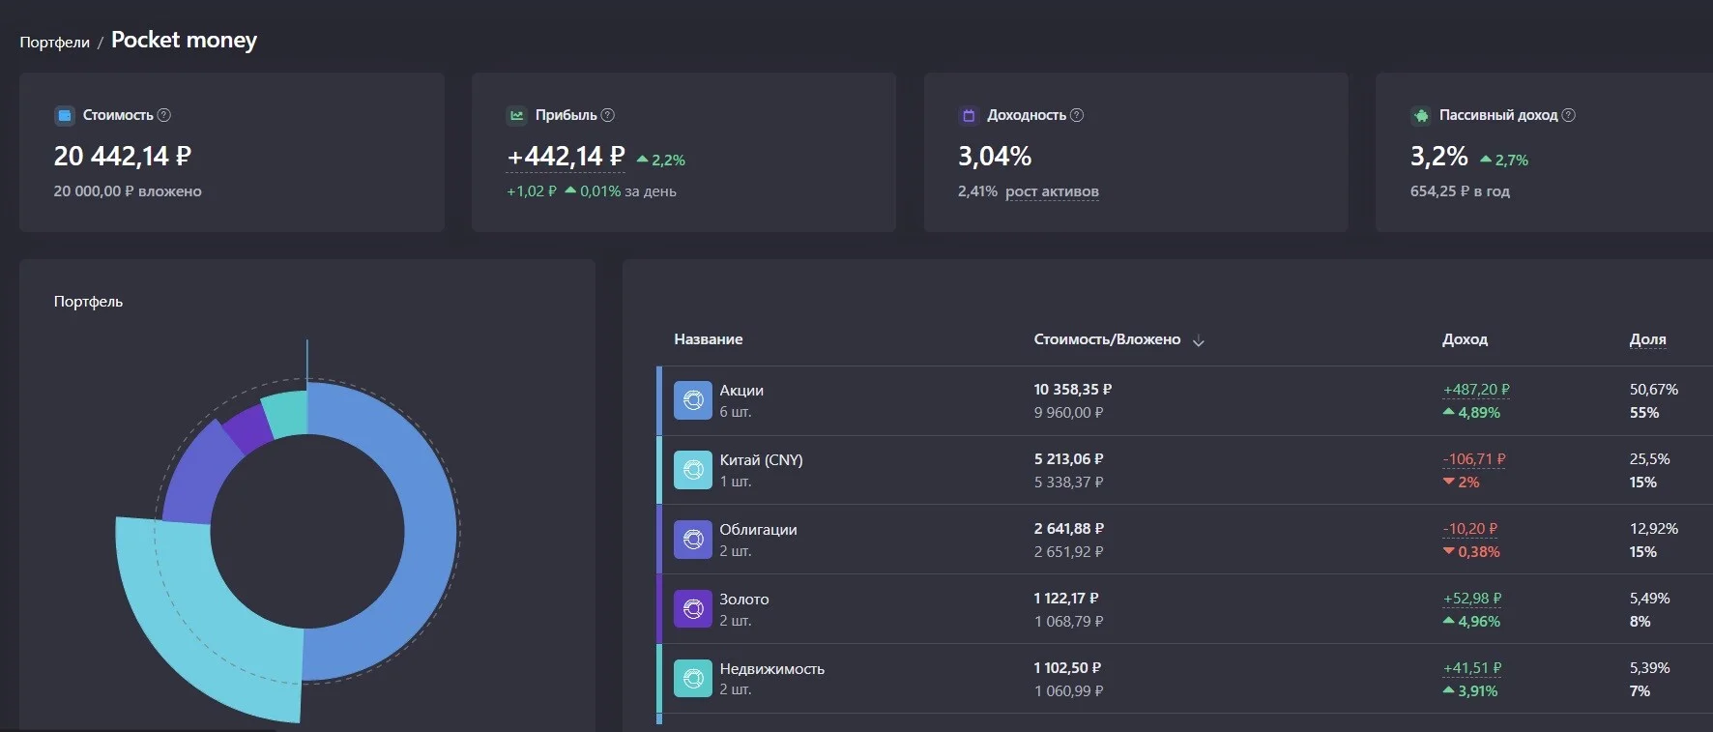
Task: Go back to Портфели breadcrumb
Action: pos(54,43)
